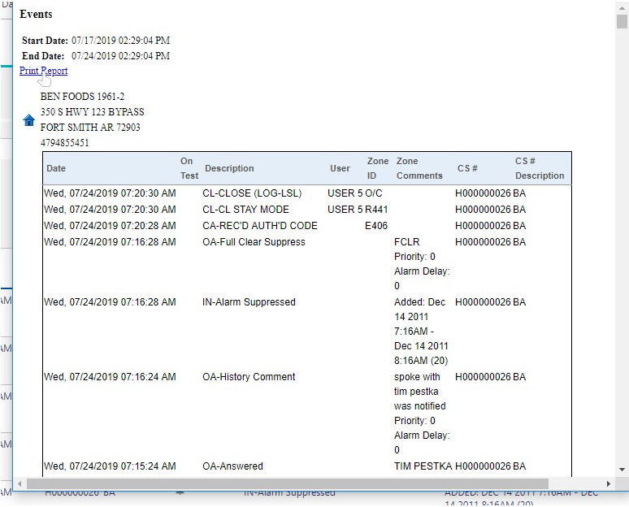Click the Description column header
629x507 pixels.
click(229, 168)
